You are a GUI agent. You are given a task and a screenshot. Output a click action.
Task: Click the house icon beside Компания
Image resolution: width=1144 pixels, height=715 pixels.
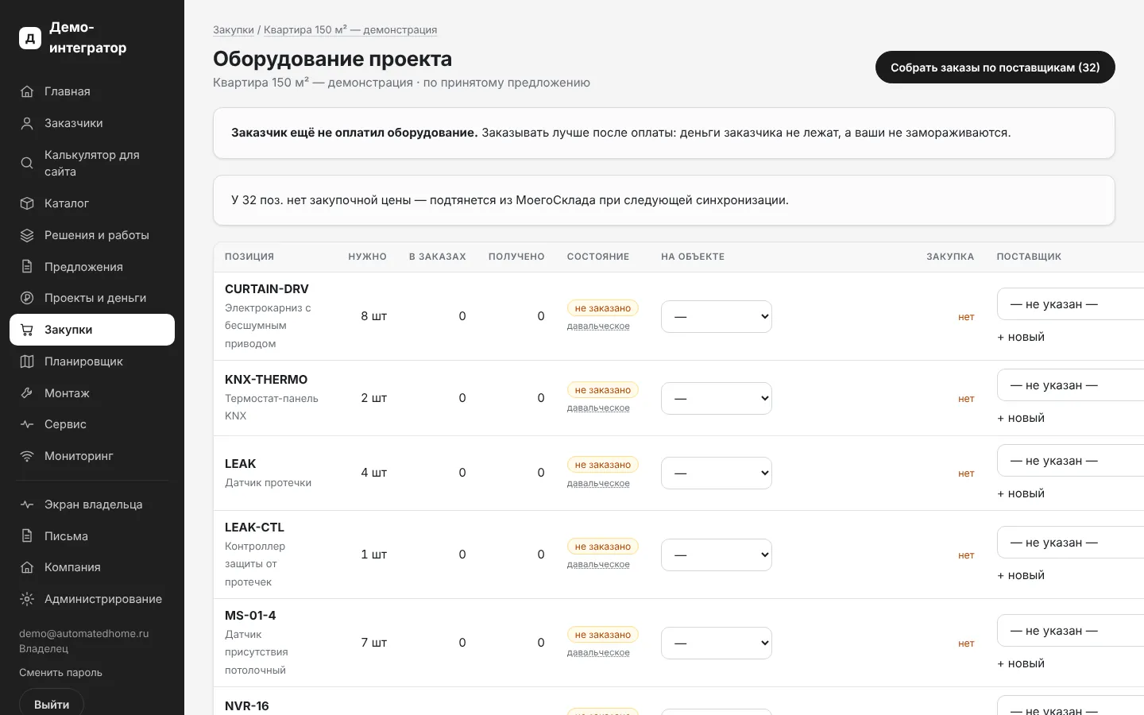pyautogui.click(x=27, y=567)
